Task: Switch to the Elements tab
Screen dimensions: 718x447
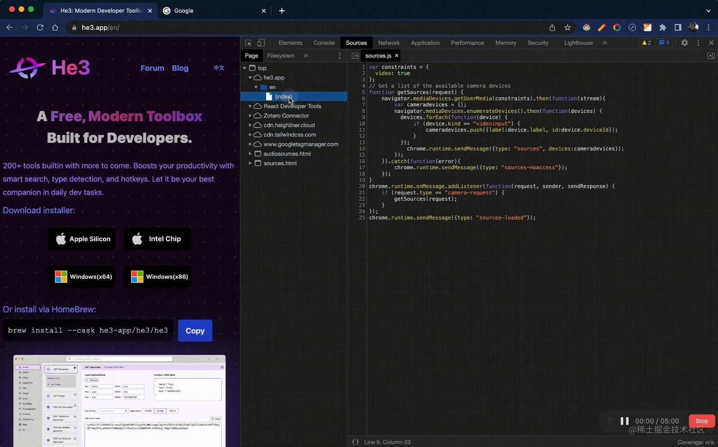Action: click(290, 43)
